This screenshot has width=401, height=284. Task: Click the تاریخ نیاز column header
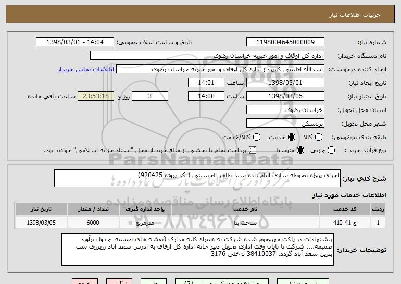pyautogui.click(x=41, y=209)
